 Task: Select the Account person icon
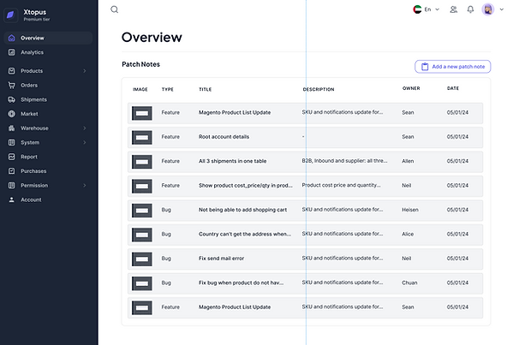pos(11,199)
